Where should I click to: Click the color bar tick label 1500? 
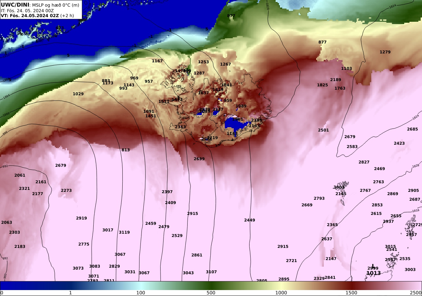[351, 293]
